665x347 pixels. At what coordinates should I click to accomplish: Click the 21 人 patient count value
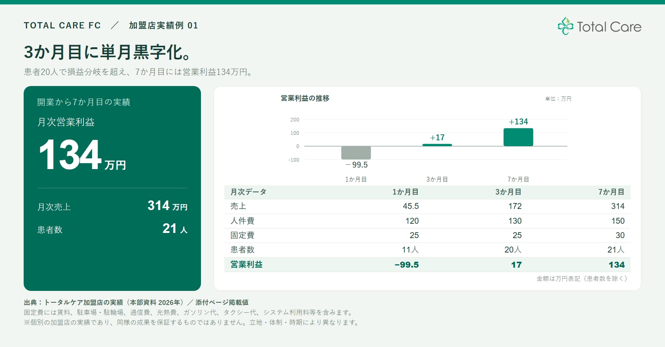175,229
